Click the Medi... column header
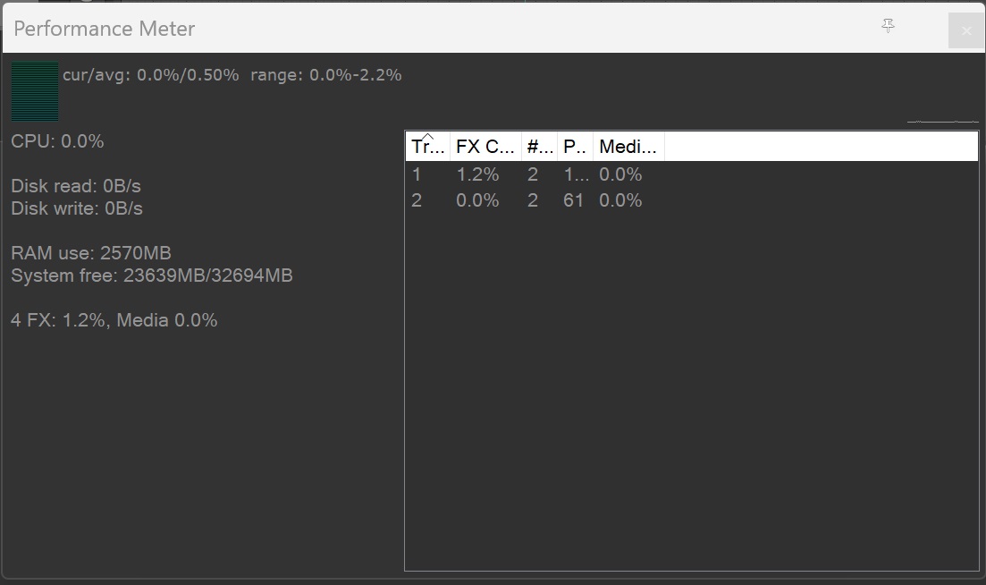The width and height of the screenshot is (986, 585). 628,148
